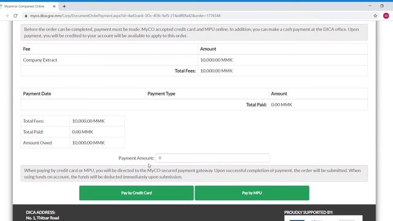Image resolution: width=393 pixels, height=221 pixels.
Task: Reload the page with the refresh icon
Action: (15, 15)
